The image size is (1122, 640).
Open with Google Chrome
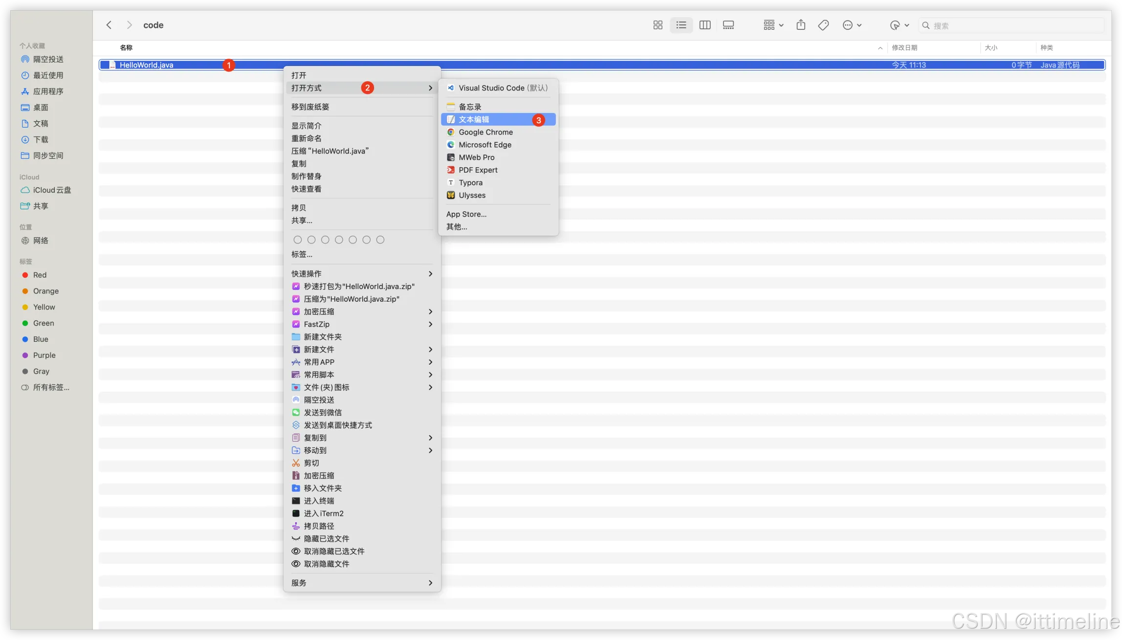tap(485, 132)
